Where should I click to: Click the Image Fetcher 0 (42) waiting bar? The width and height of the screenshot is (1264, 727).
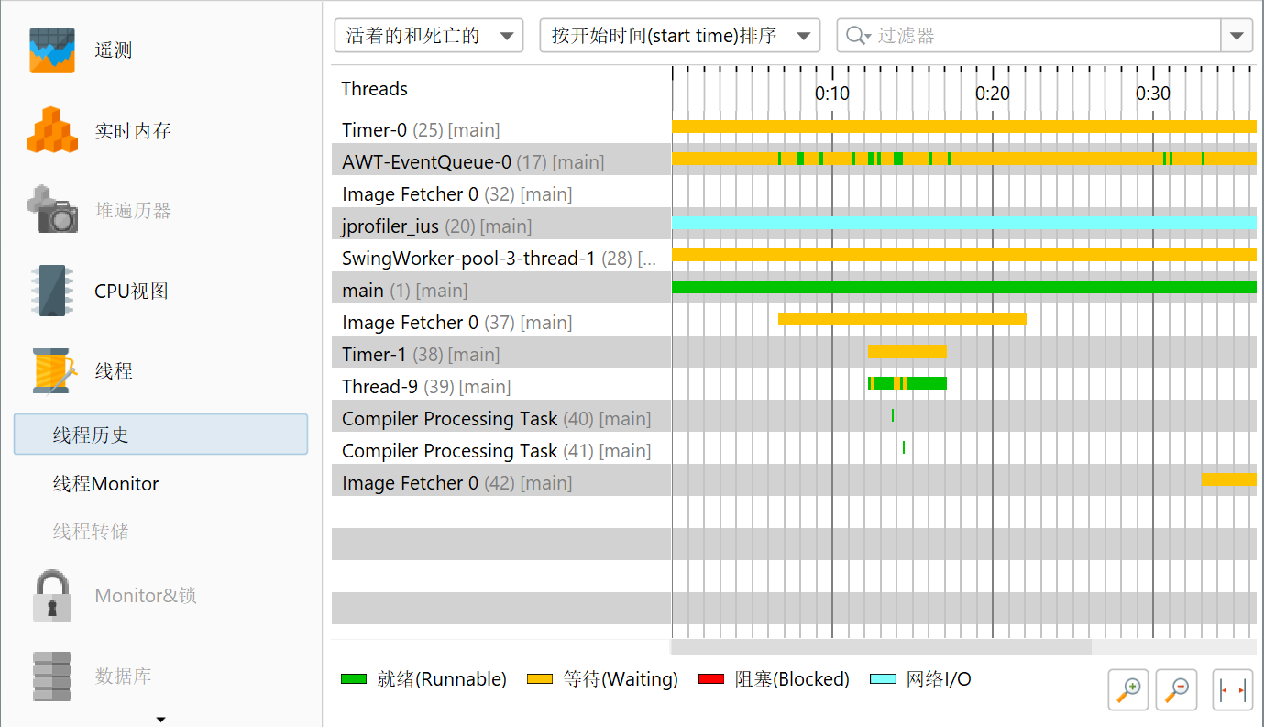[x=1229, y=479]
